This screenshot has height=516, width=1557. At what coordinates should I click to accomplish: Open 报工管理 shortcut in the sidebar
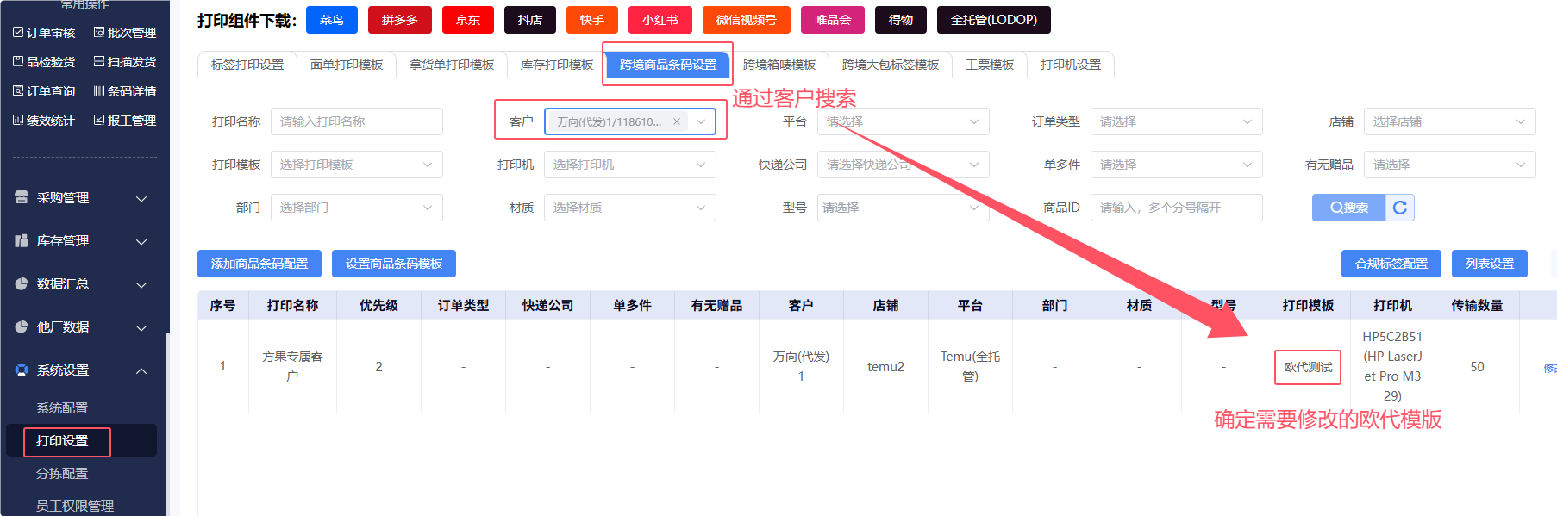[x=125, y=121]
